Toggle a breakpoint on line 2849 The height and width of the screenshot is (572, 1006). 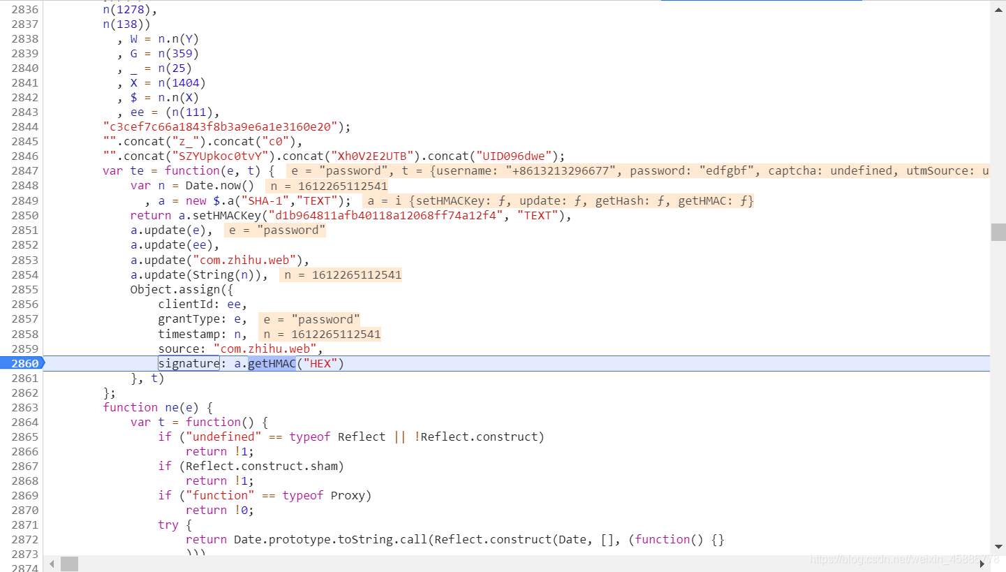coord(25,200)
